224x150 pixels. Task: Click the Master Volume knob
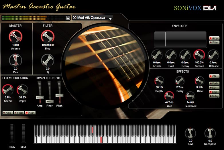(15, 36)
